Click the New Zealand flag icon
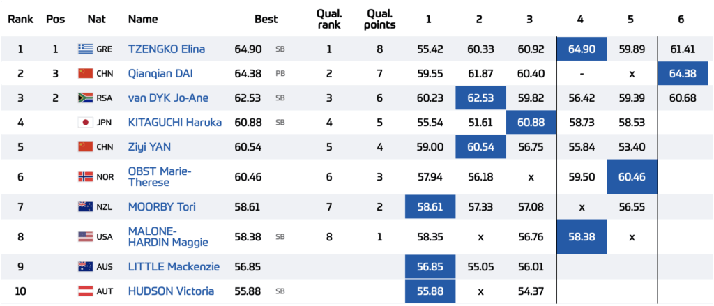The width and height of the screenshot is (714, 306). coord(85,207)
